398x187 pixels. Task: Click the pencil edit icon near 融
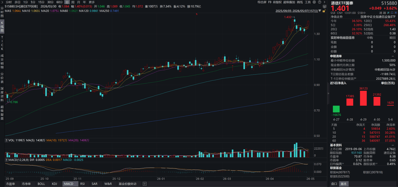[x=388, y=13]
